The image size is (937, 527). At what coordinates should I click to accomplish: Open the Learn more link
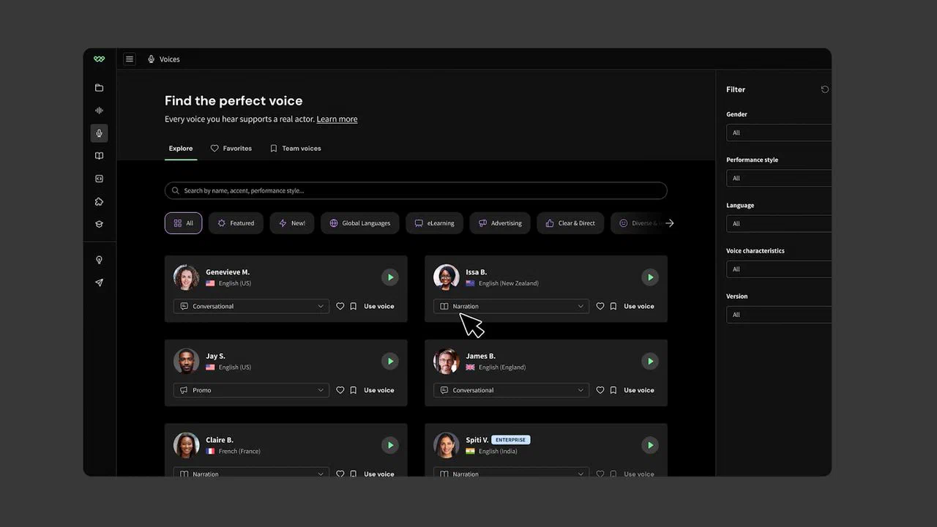coord(337,119)
